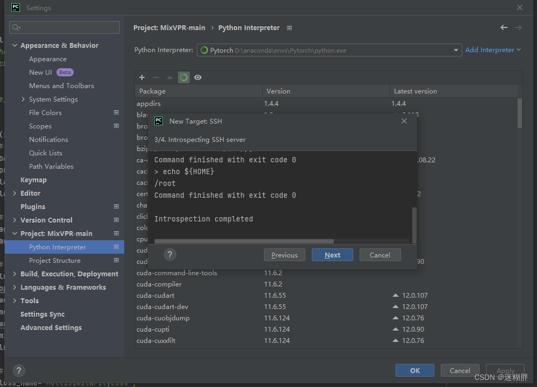Select Path Variables settings
The width and height of the screenshot is (537, 387).
coord(51,166)
